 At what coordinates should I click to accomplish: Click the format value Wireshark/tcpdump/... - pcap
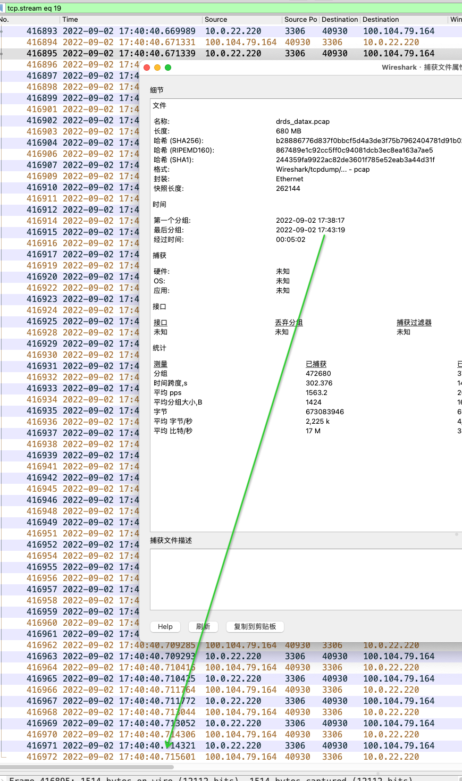[x=323, y=170]
